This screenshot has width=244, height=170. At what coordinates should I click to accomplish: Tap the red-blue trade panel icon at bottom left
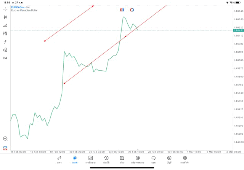click(5, 148)
